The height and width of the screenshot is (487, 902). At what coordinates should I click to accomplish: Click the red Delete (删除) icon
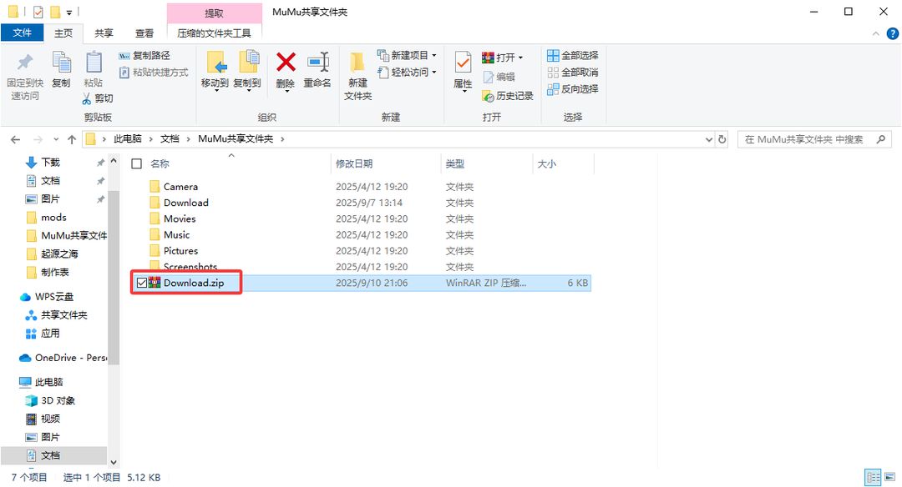coord(286,63)
